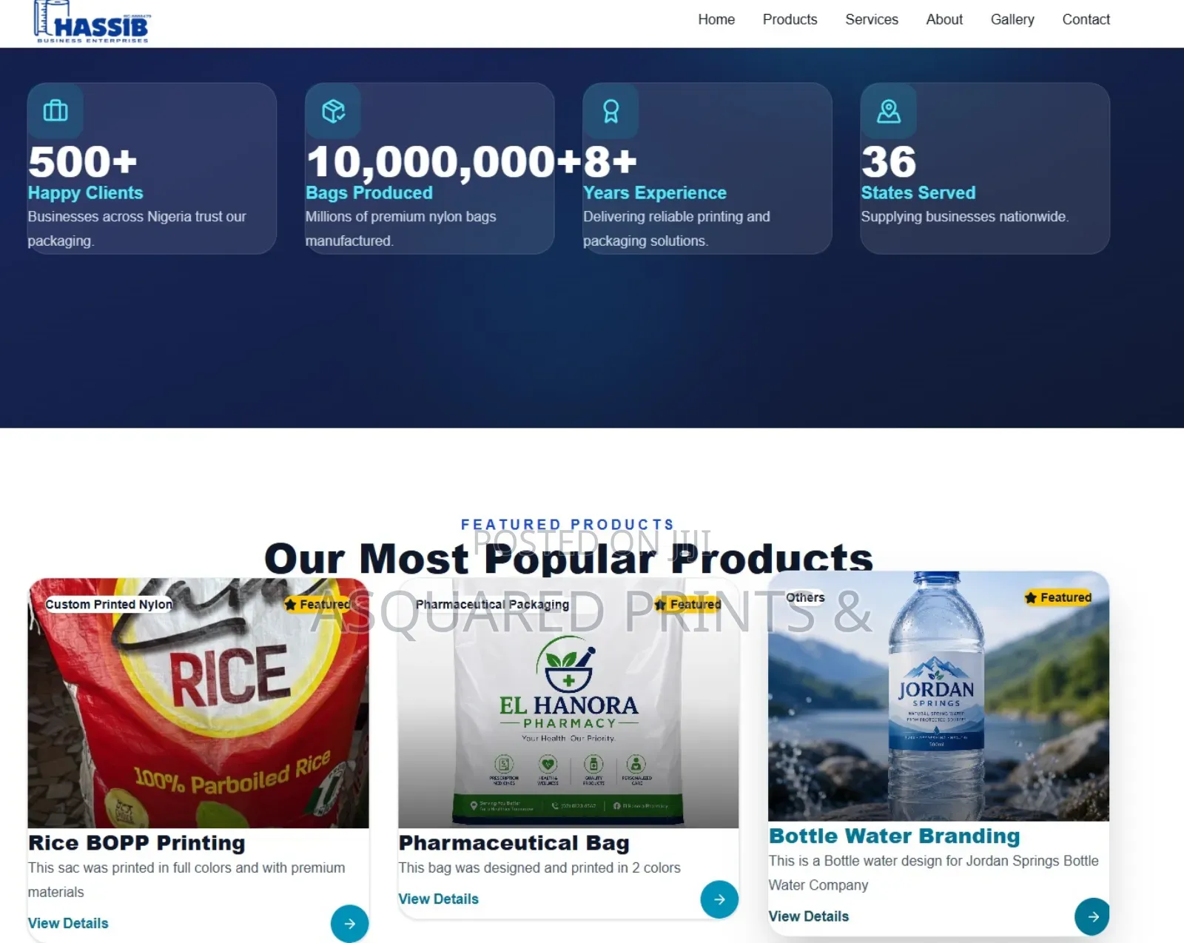Click the 'Custom Printed Nylon' category tag
This screenshot has width=1184, height=943.
click(x=109, y=604)
